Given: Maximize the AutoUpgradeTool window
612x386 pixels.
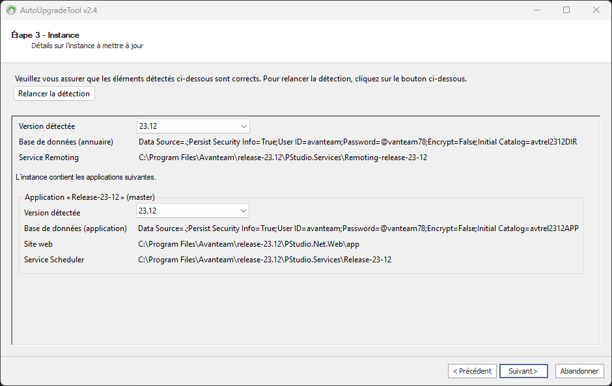Looking at the screenshot, I should [566, 10].
